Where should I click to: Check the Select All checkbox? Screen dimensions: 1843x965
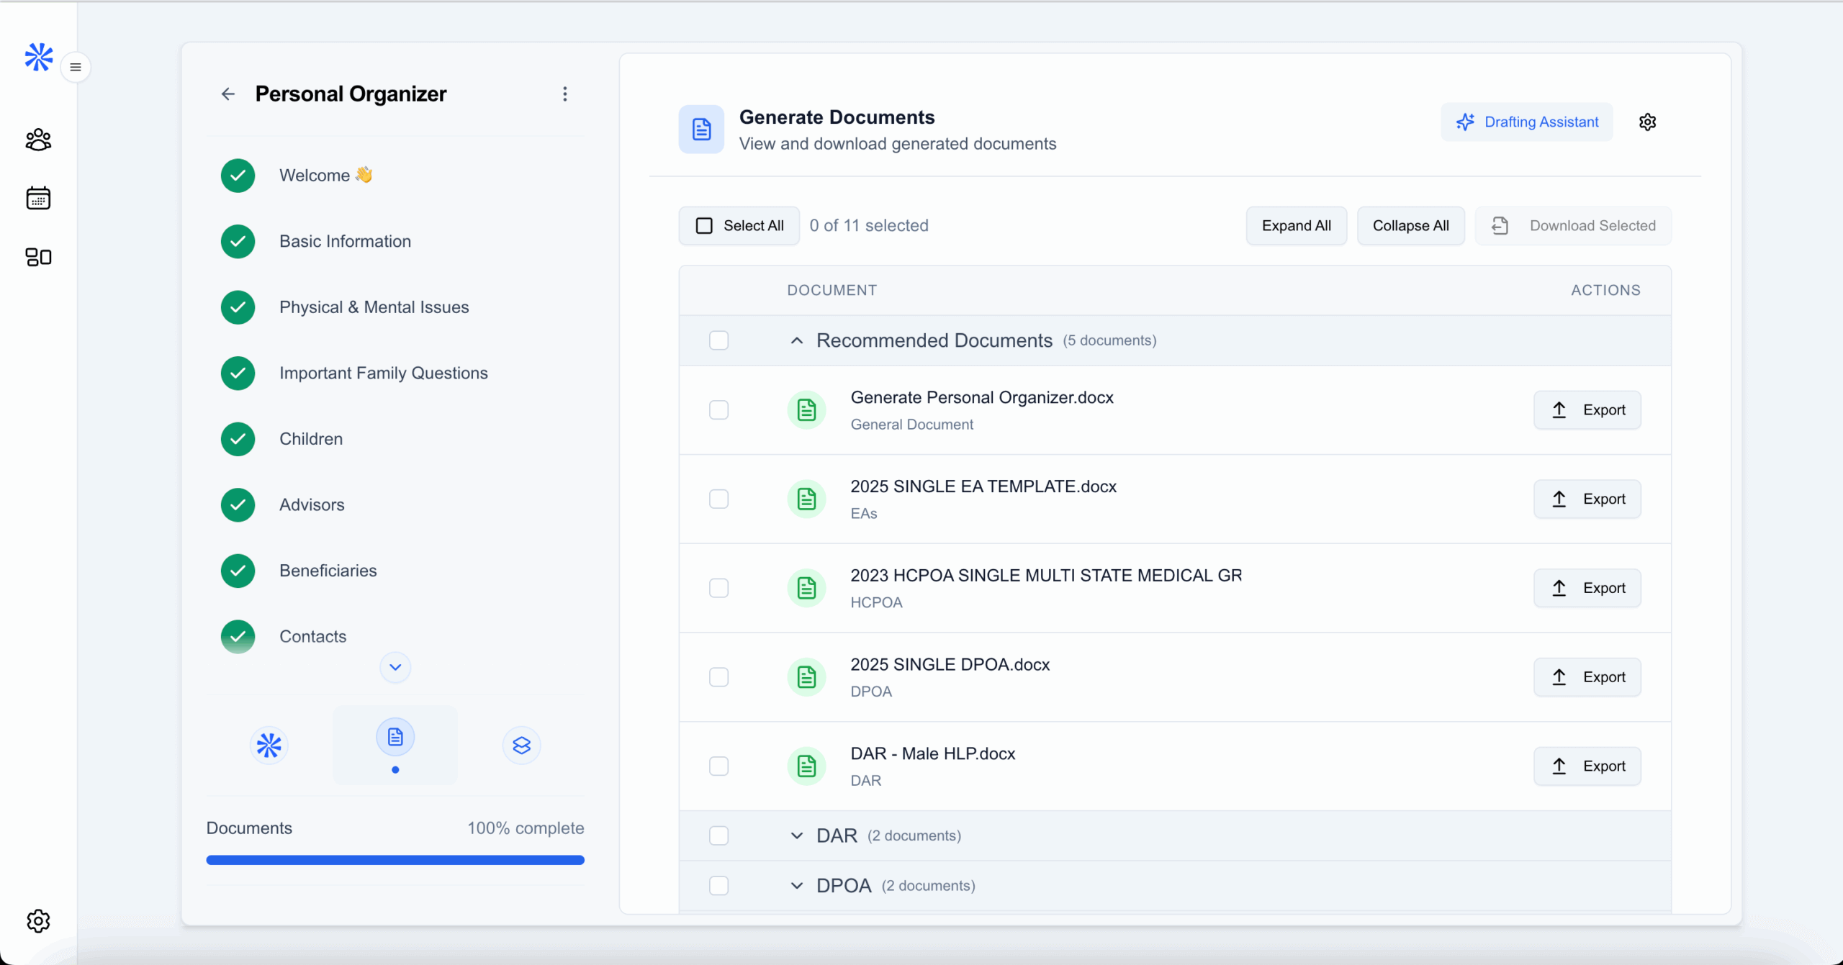coord(704,226)
